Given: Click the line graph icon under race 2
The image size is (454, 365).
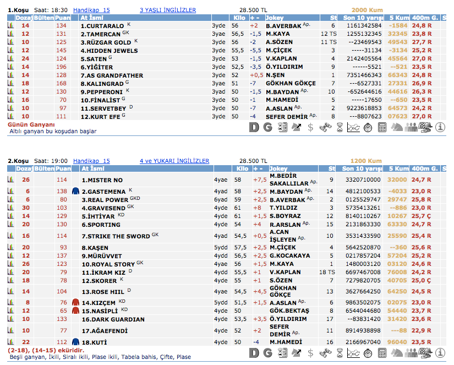Looking at the screenshot, I should pos(354,352).
